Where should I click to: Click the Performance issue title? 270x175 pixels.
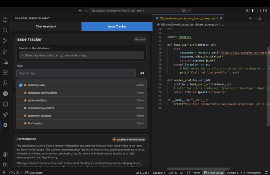26,139
